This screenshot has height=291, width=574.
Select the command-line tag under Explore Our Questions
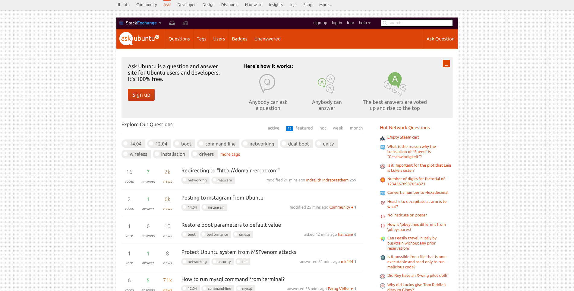pos(218,144)
